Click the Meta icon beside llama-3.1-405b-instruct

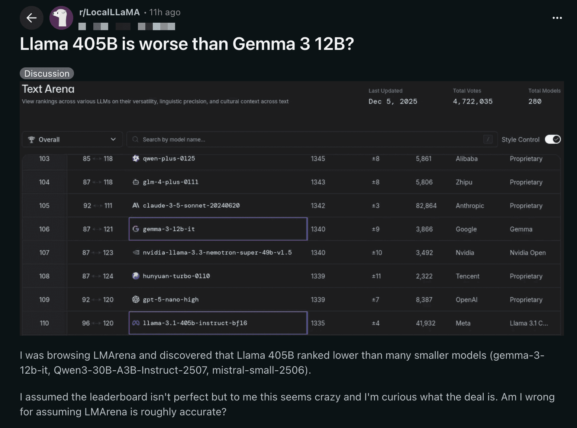[x=136, y=323]
